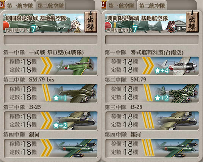Click right panel B-25 plane image
Screen dimensions: 203x162
(x=176, y=121)
